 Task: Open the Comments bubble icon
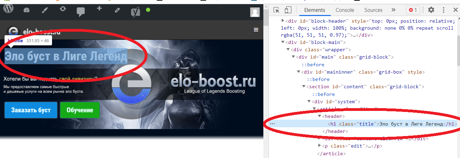[81, 12]
